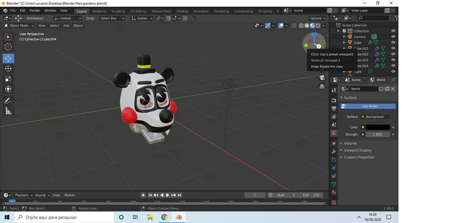Open the Object properties tab
This screenshot has width=462, height=223.
coord(334,144)
